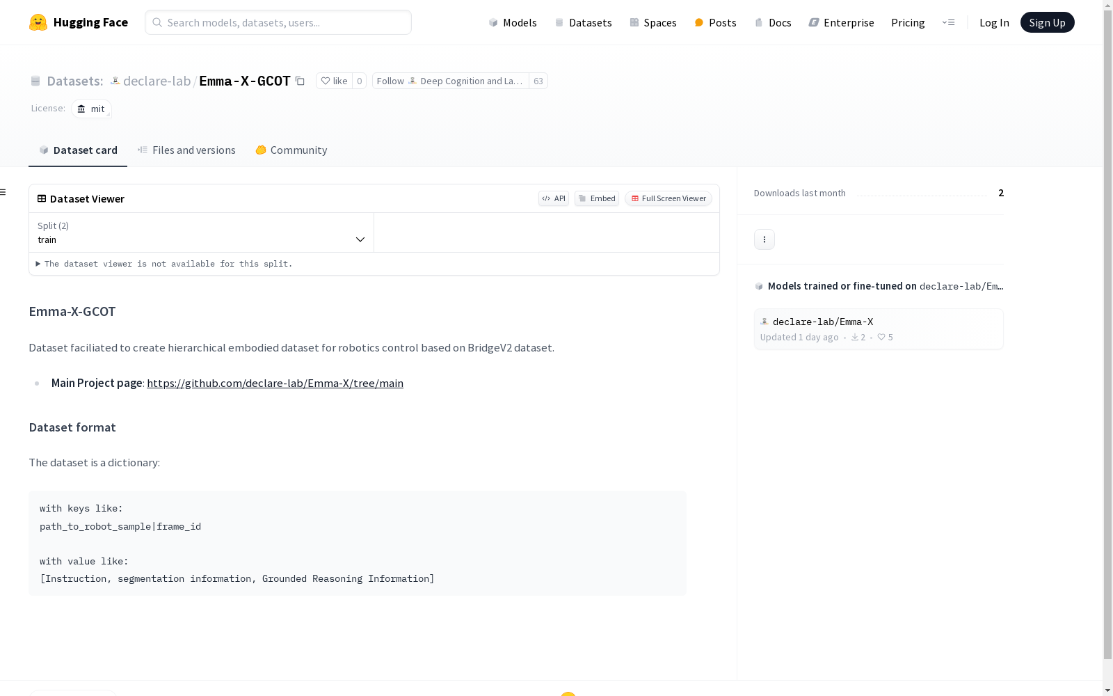This screenshot has height=696, width=1113.
Task: Click the API button in the viewer
Action: coord(554,198)
